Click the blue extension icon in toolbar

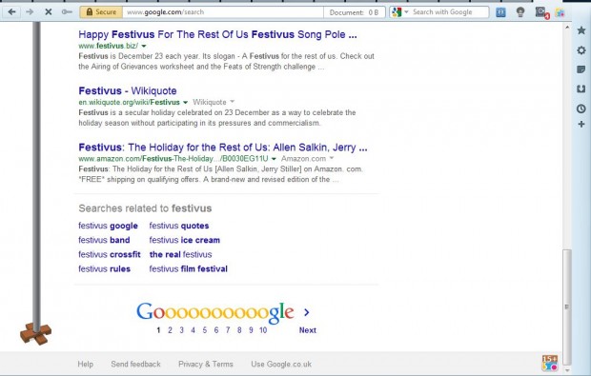tap(500, 12)
